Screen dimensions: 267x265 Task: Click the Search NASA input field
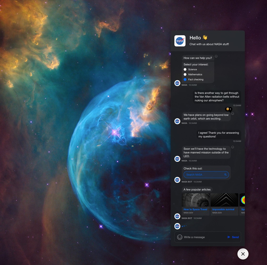click(x=206, y=174)
